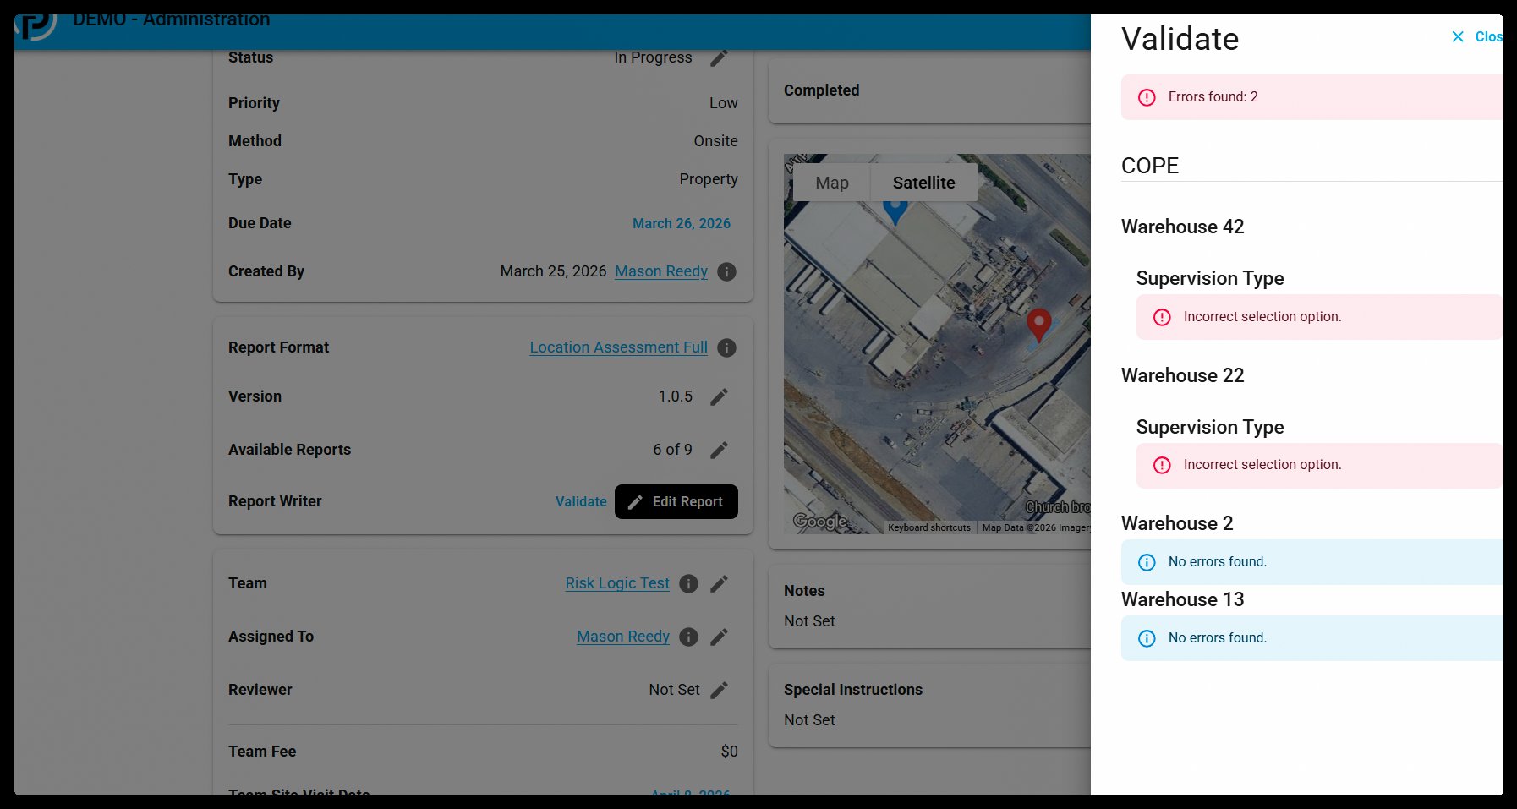The height and width of the screenshot is (809, 1517).
Task: Select the Warehouse 22 heading
Action: 1183,375
